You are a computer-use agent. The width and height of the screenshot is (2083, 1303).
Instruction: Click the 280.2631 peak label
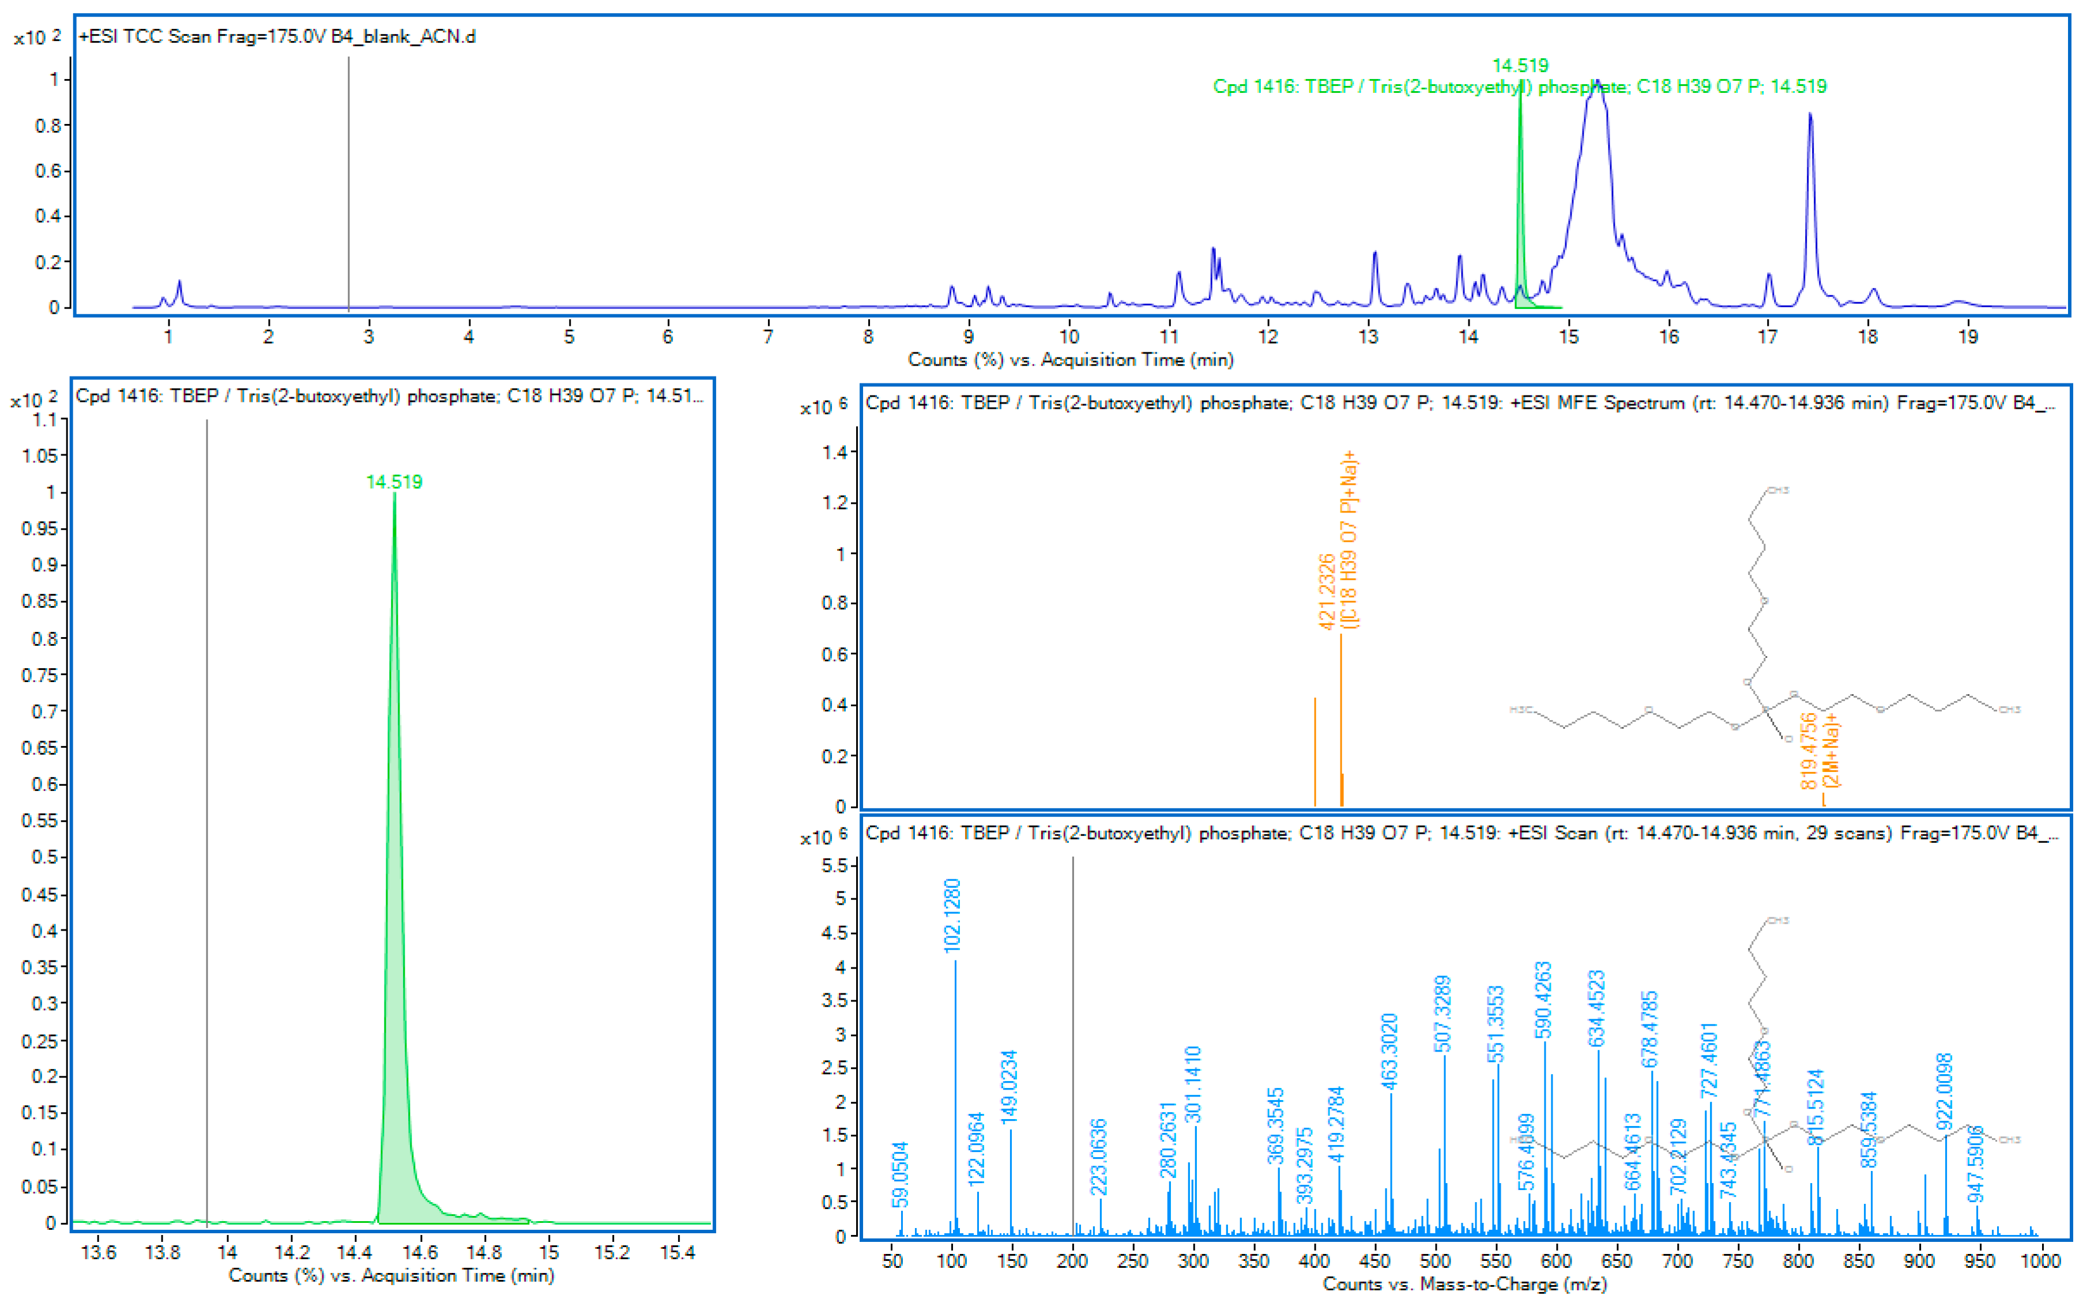pyautogui.click(x=1167, y=1139)
